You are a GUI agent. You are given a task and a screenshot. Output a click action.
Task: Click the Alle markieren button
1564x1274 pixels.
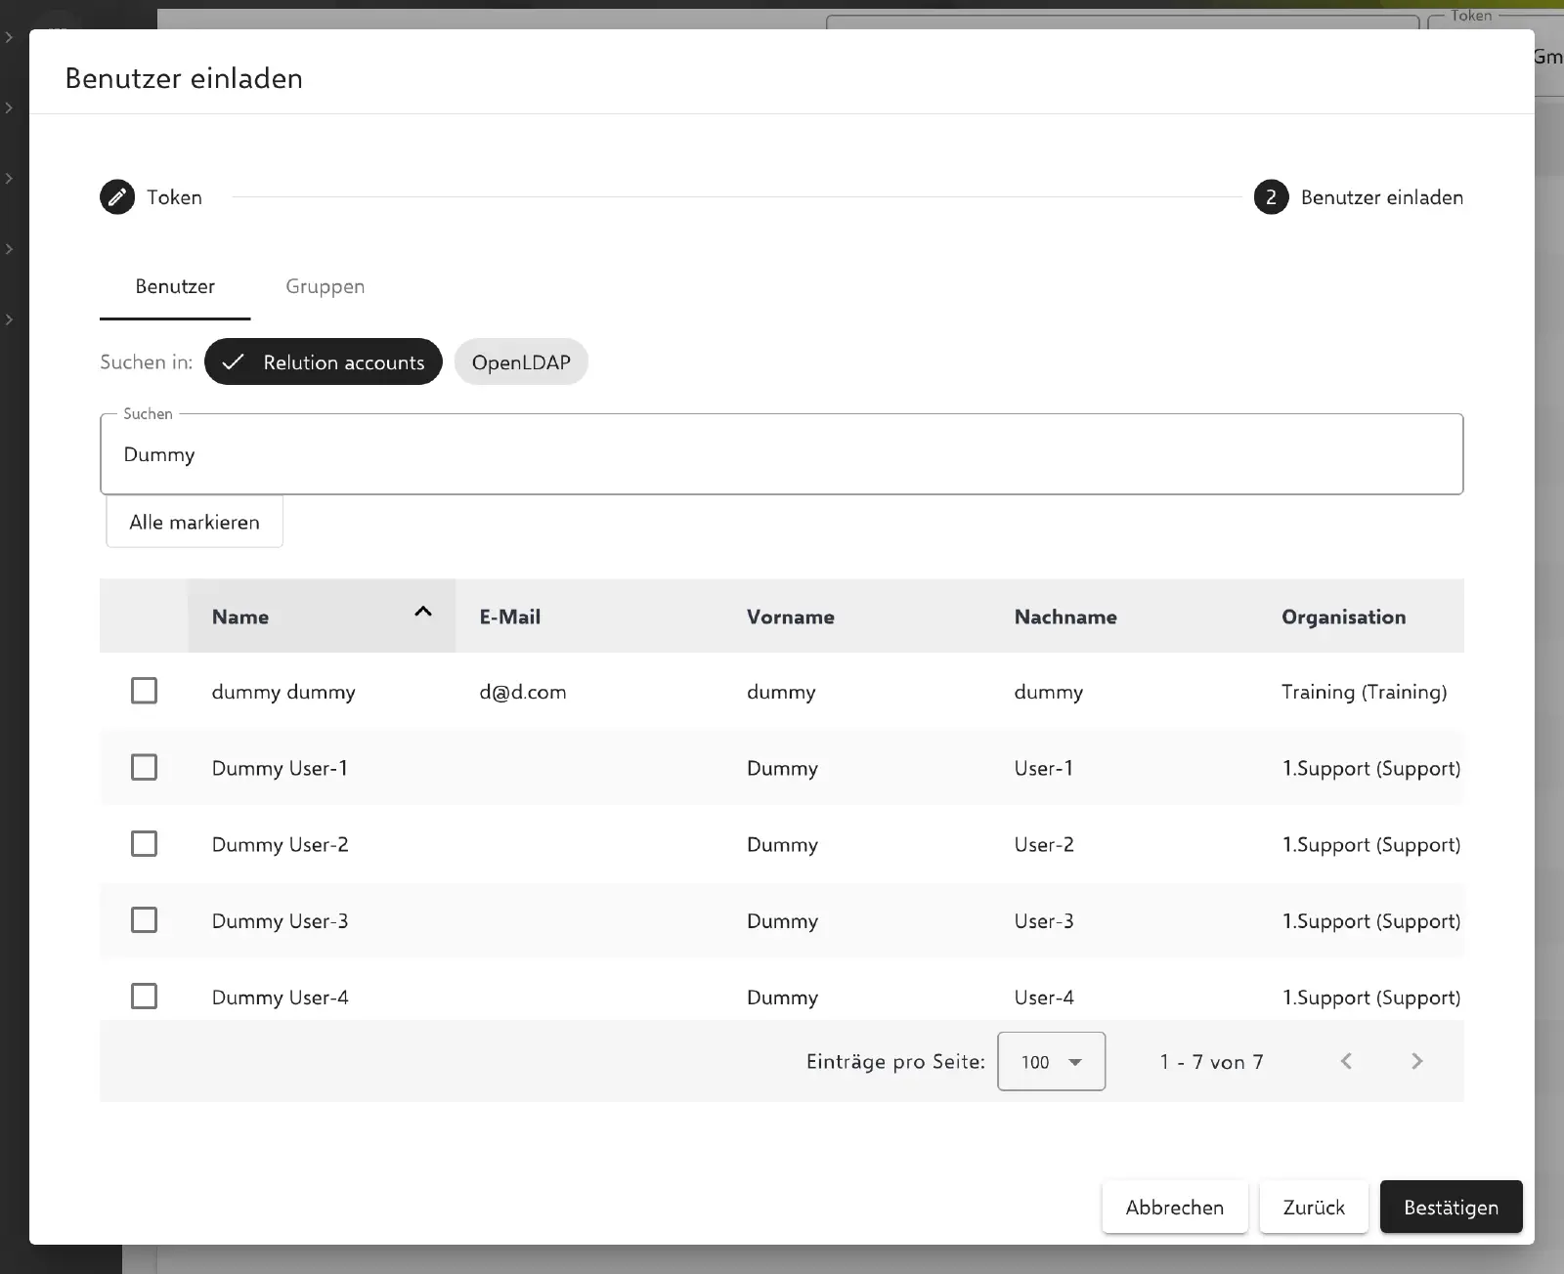[x=195, y=522]
